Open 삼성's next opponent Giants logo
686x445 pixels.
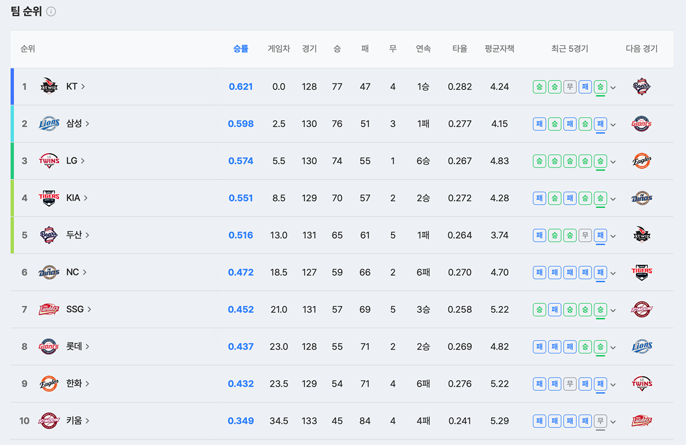[x=642, y=124]
